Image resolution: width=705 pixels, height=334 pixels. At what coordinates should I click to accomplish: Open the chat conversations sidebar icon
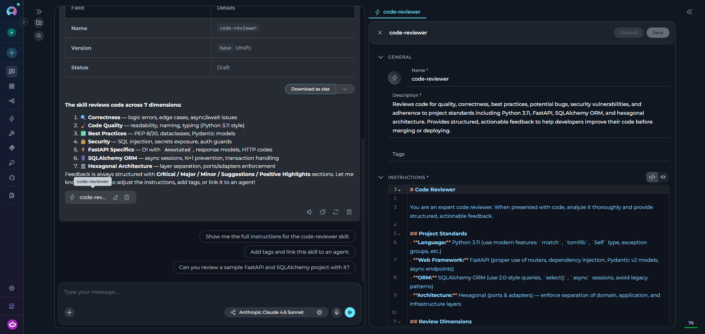pyautogui.click(x=12, y=71)
